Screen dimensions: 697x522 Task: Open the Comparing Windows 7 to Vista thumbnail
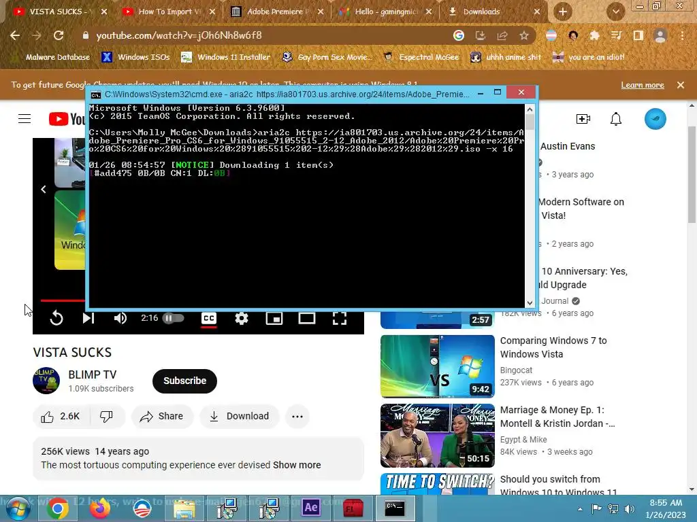pyautogui.click(x=438, y=366)
